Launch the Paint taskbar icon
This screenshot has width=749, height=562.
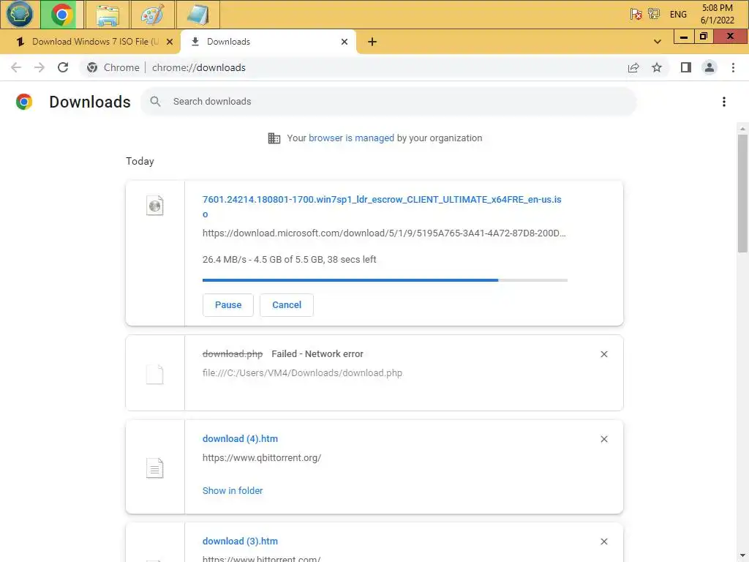tap(152, 15)
